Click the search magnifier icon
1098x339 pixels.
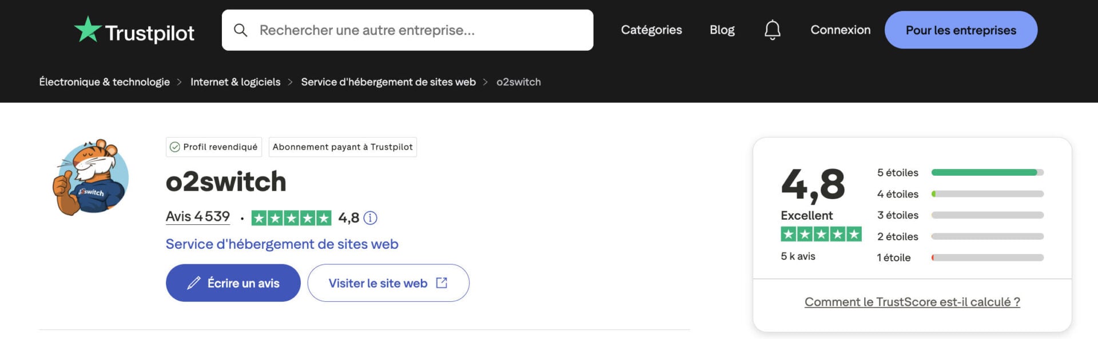241,30
